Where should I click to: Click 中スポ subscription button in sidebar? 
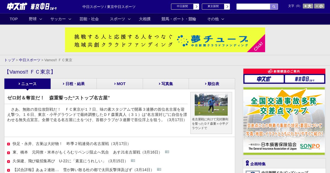click(x=264, y=79)
